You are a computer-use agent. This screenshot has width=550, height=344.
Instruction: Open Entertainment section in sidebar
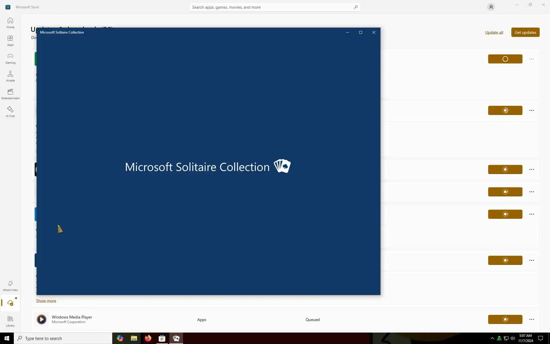click(10, 94)
